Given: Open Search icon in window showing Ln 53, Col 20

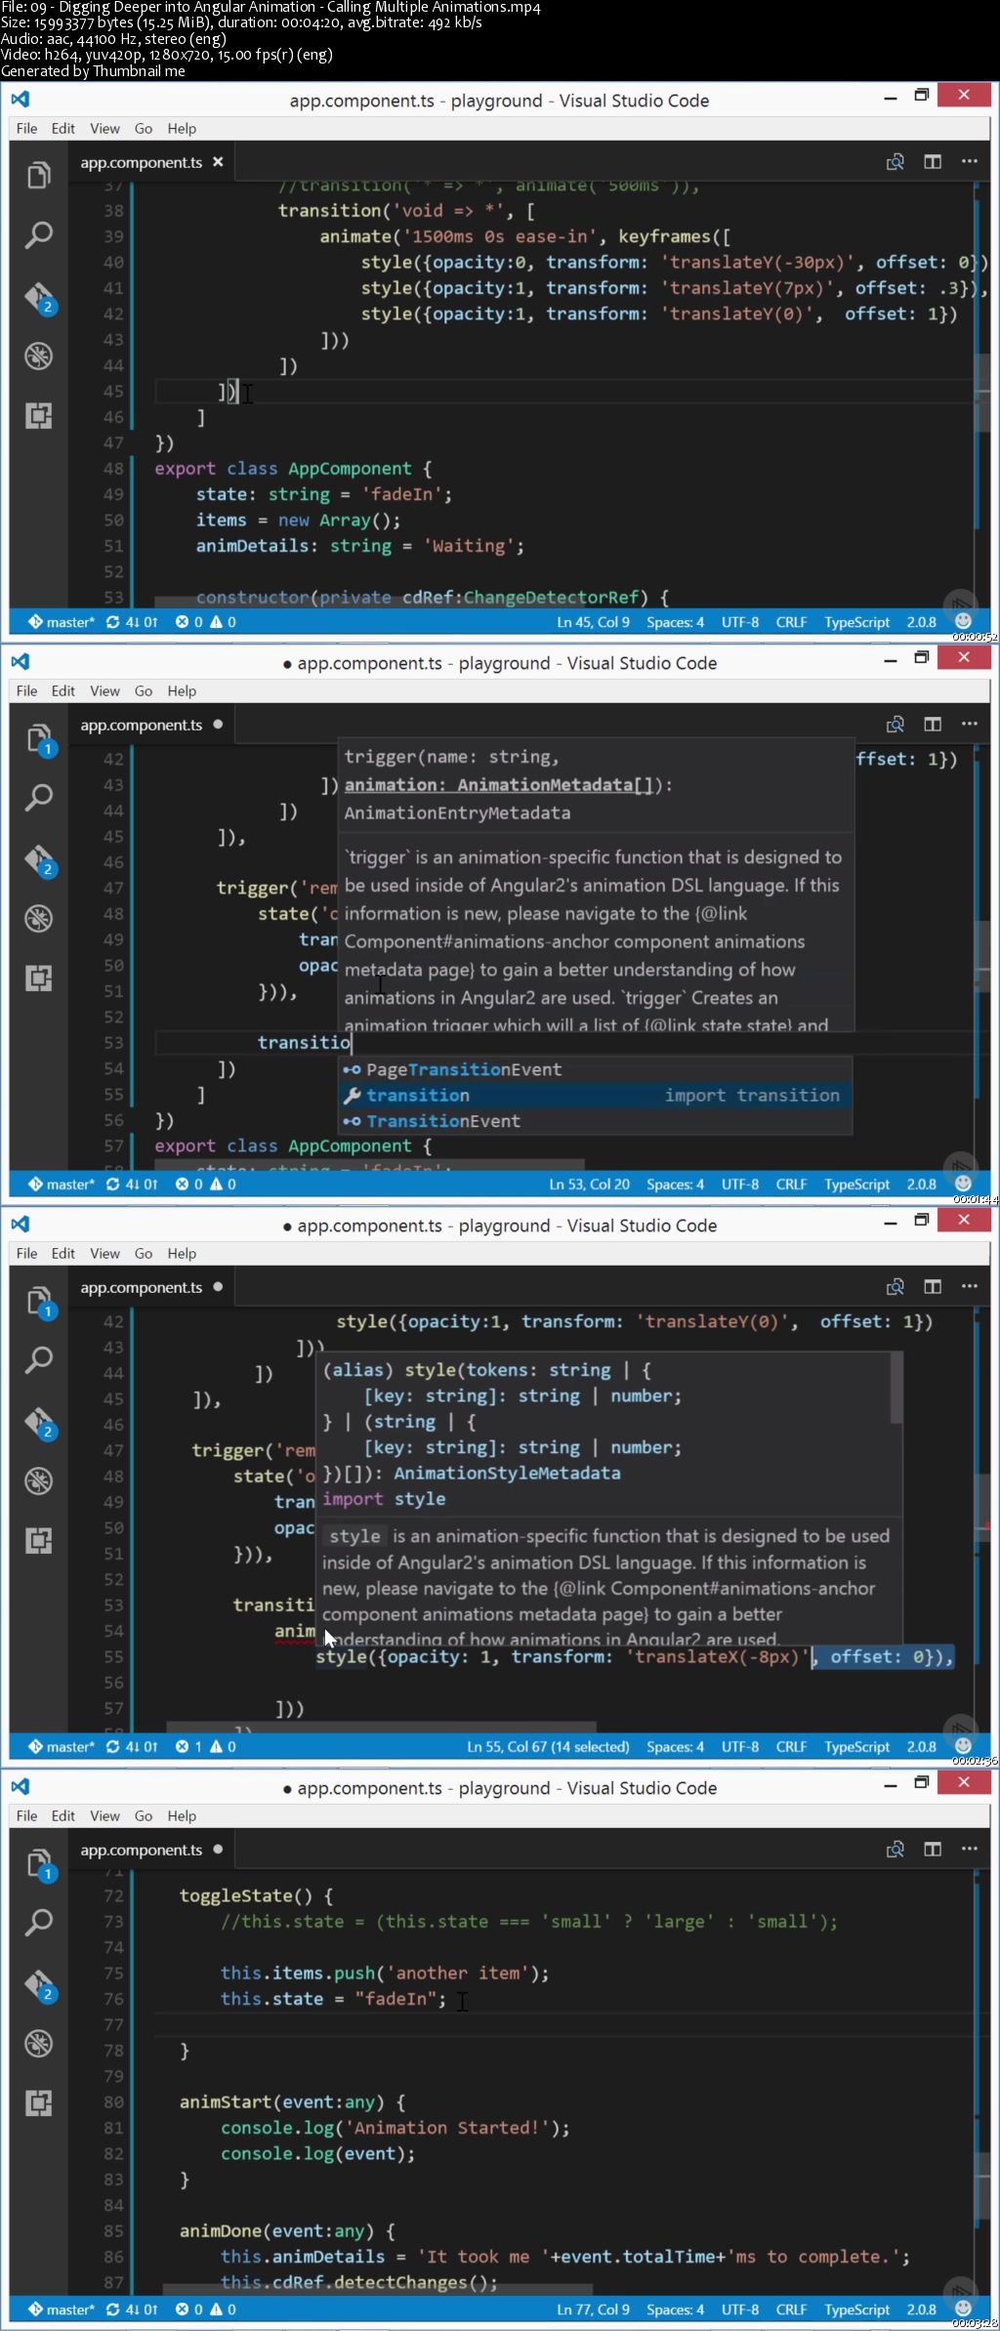Looking at the screenshot, I should [x=39, y=798].
